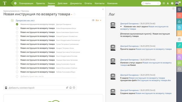
Task: Open the Задачи menu
Action: click(51, 3)
